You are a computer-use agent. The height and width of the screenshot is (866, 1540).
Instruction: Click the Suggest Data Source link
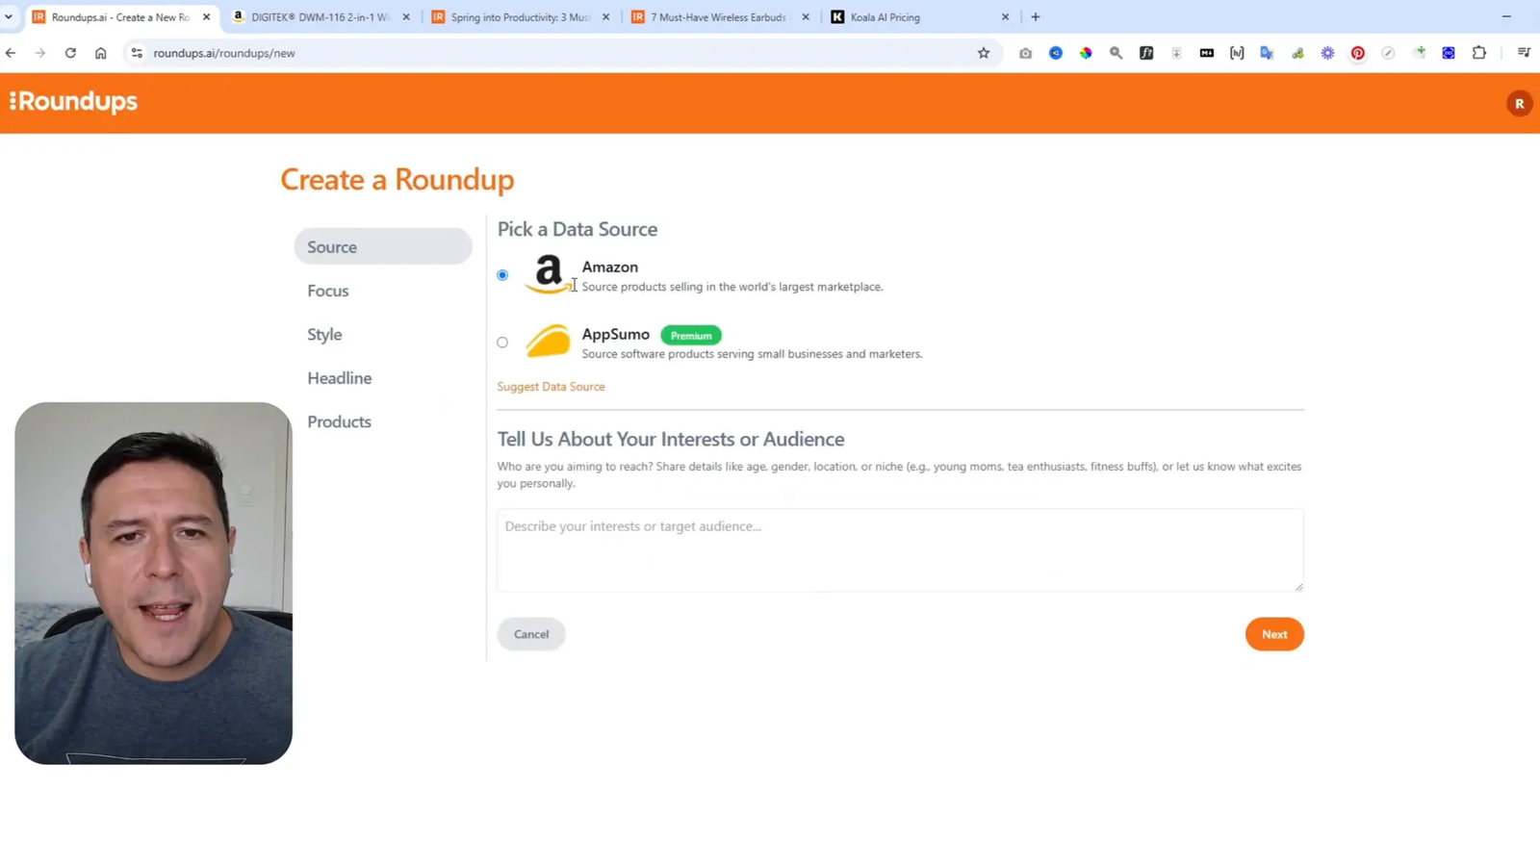pos(551,386)
